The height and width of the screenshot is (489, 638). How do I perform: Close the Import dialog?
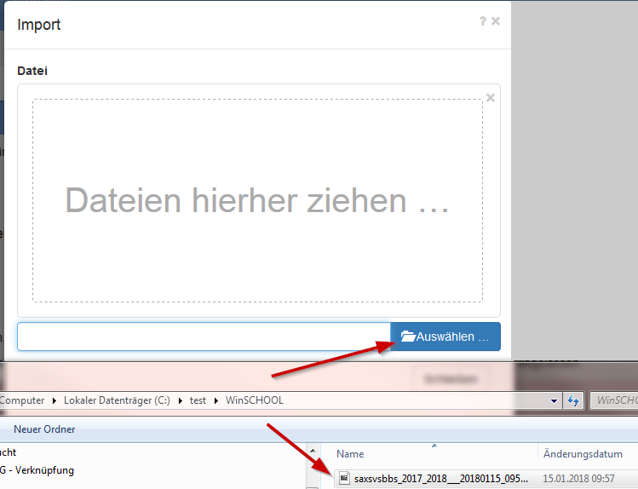tap(496, 21)
